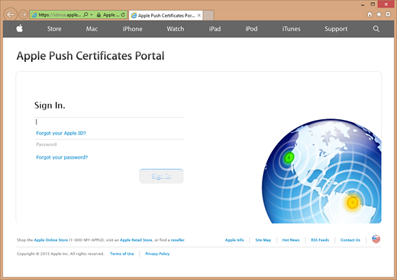Minimize the browser window

pyautogui.click(x=362, y=5)
